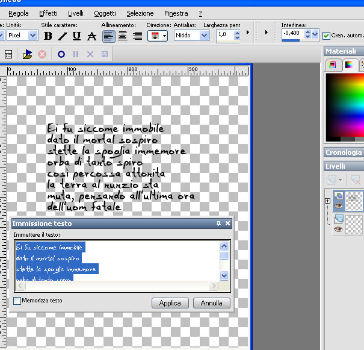Open the script list icon
364x350 pixels.
pos(8,54)
